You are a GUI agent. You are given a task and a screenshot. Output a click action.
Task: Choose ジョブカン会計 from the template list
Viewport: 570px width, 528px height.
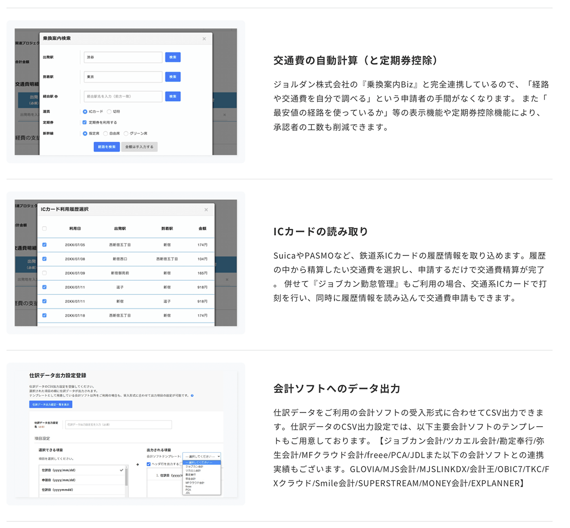click(x=194, y=467)
